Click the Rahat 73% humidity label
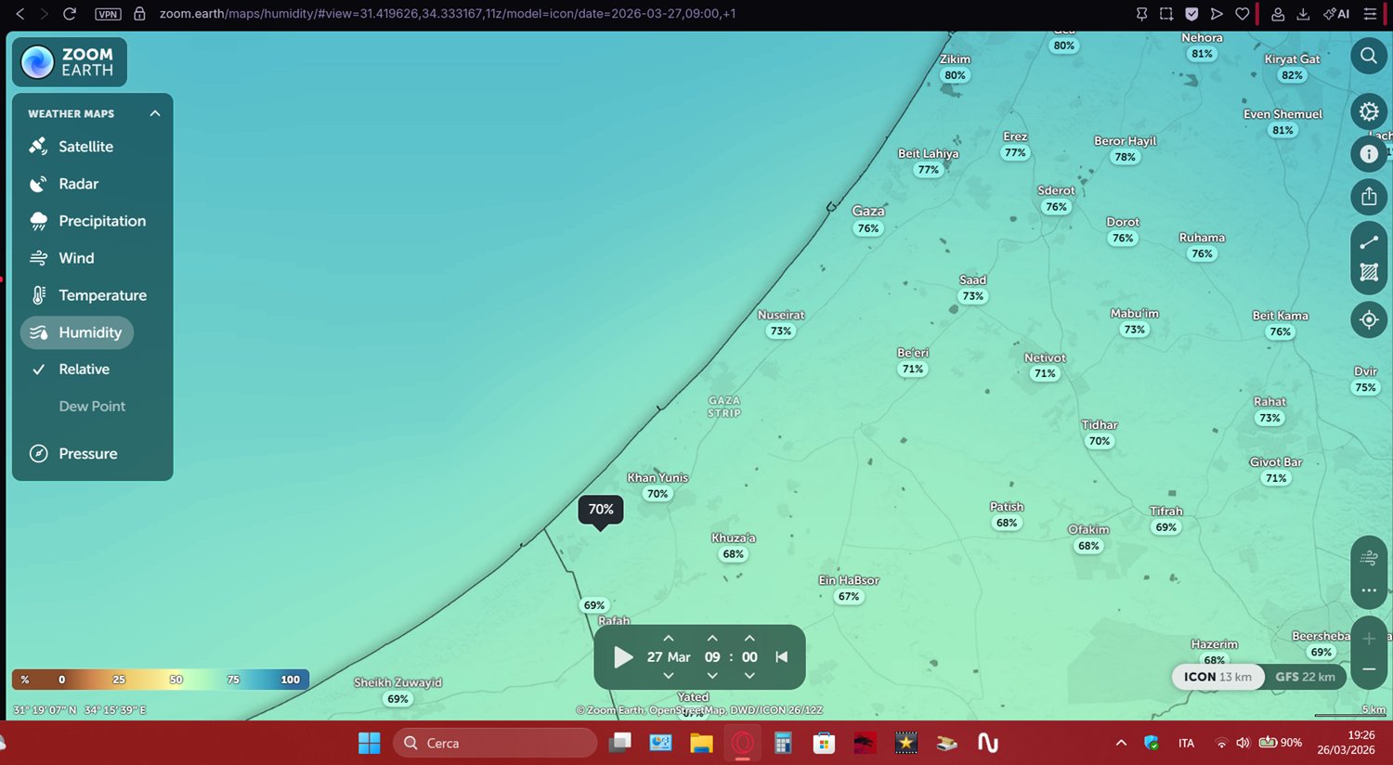The width and height of the screenshot is (1393, 765). pos(1269,418)
